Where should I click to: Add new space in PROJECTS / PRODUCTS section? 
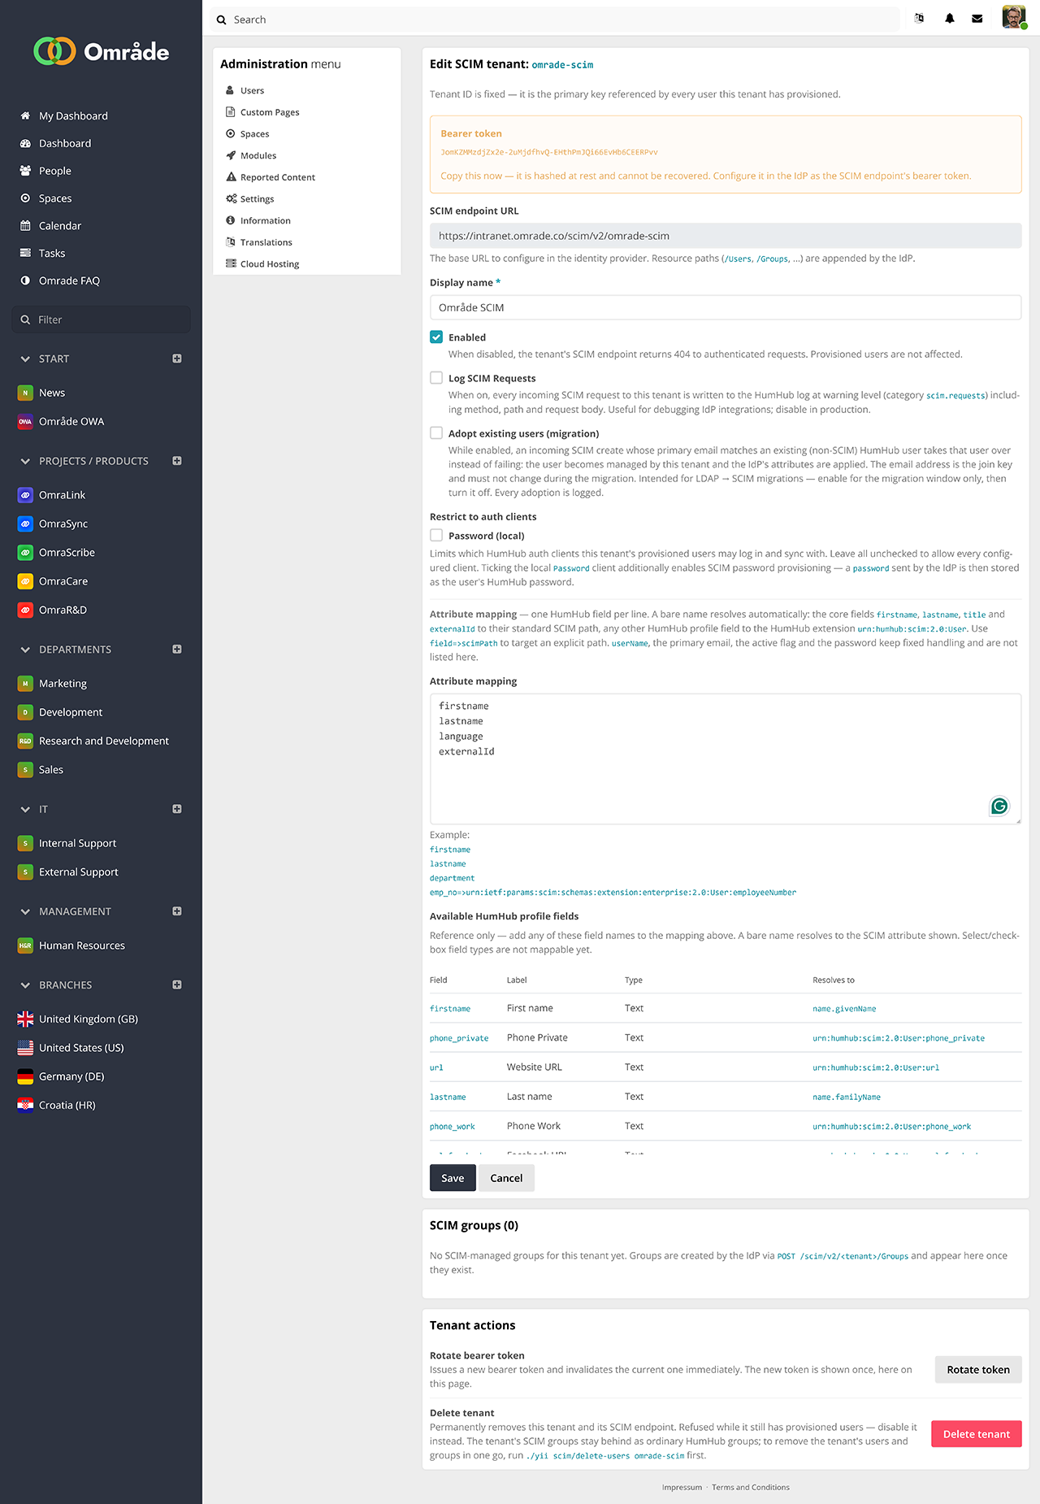coord(177,461)
